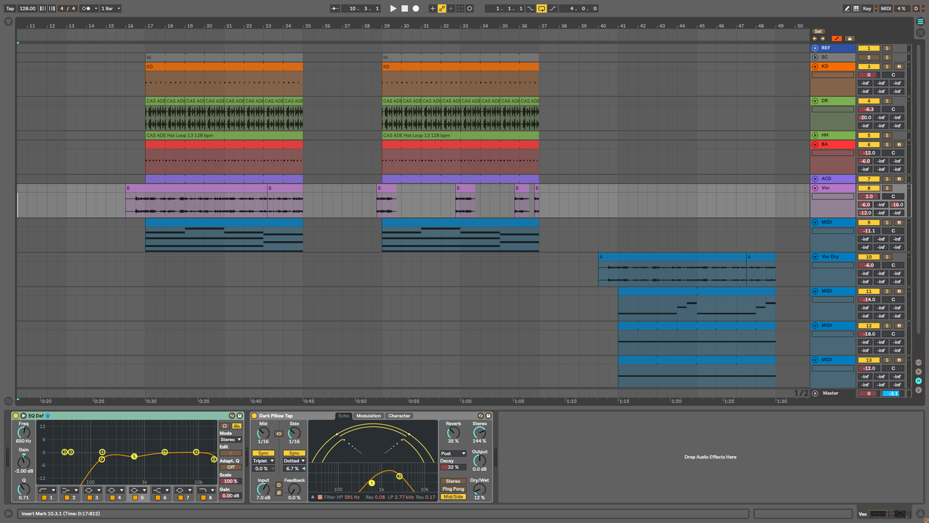The image size is (929, 523).
Task: Toggle Automation Mode button beside the lock
Action: pos(837,38)
